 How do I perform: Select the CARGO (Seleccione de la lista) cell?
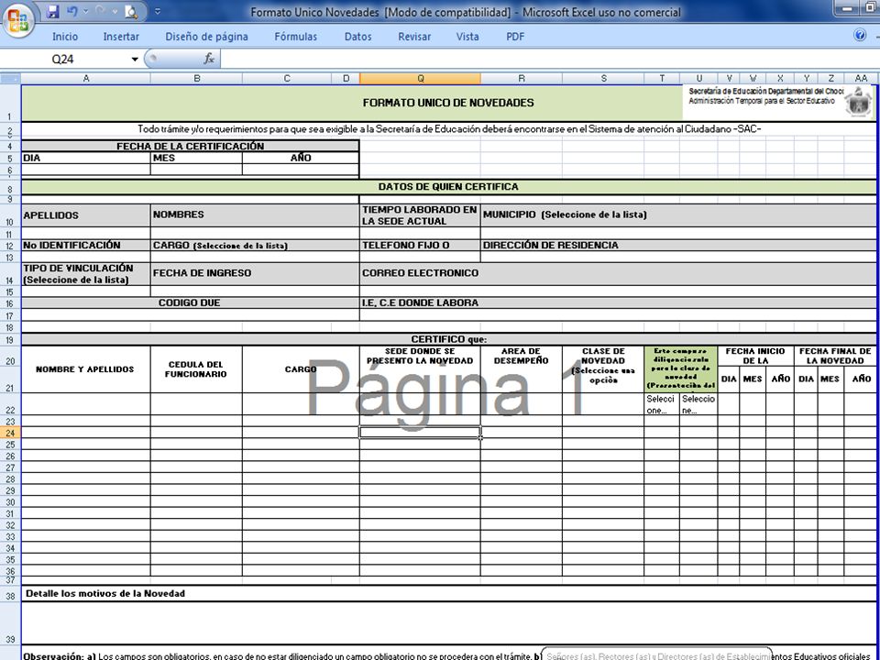pos(255,246)
